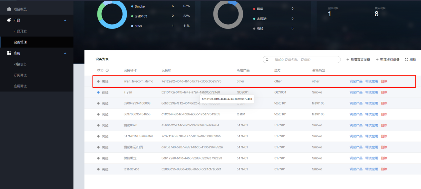
Task: Open 应用调试 in sidebar
Action: (x=20, y=86)
